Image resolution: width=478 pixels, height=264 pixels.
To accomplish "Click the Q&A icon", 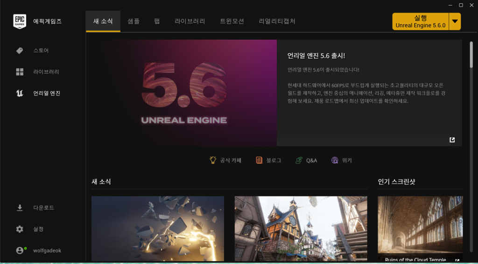I will 299,160.
